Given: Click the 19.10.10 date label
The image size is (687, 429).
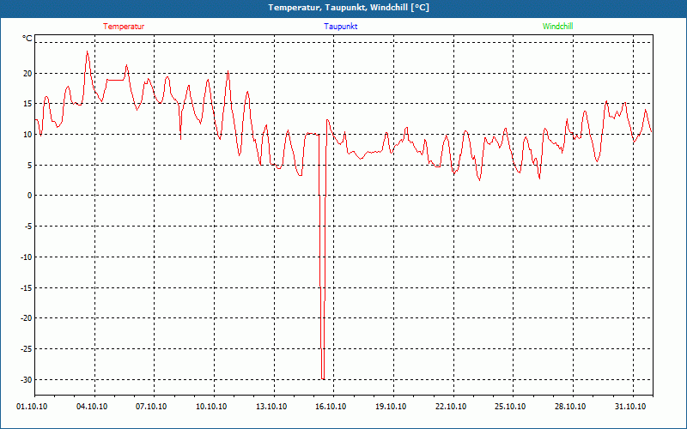Looking at the screenshot, I should 391,407.
